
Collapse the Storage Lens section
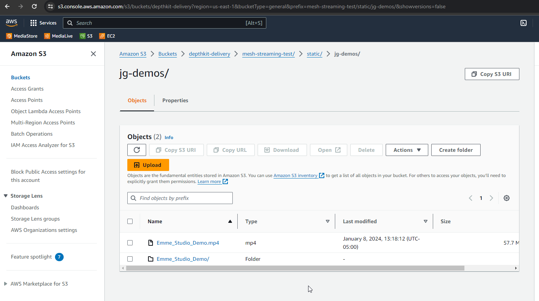(x=6, y=196)
